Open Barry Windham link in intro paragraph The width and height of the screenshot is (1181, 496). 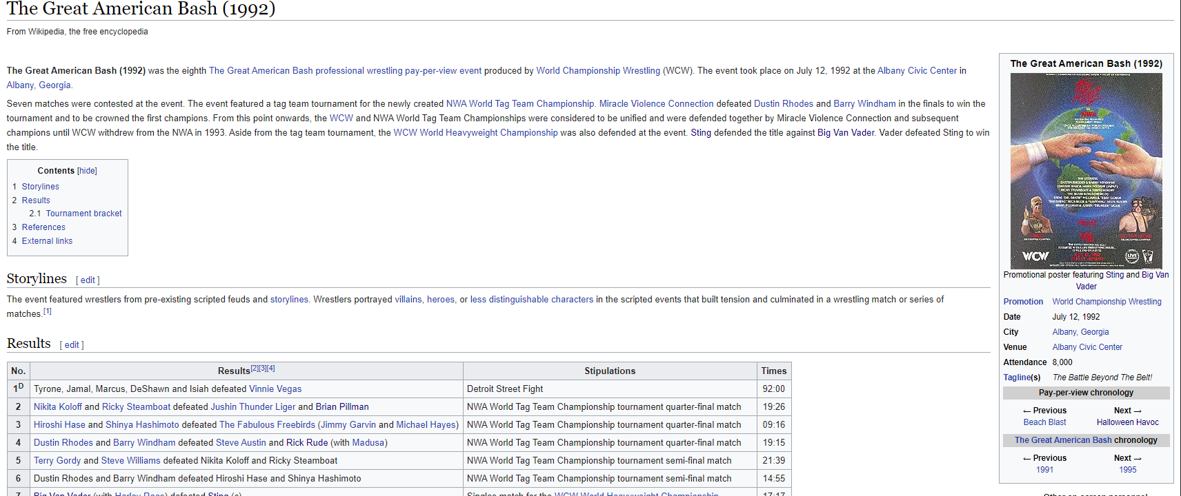point(864,104)
